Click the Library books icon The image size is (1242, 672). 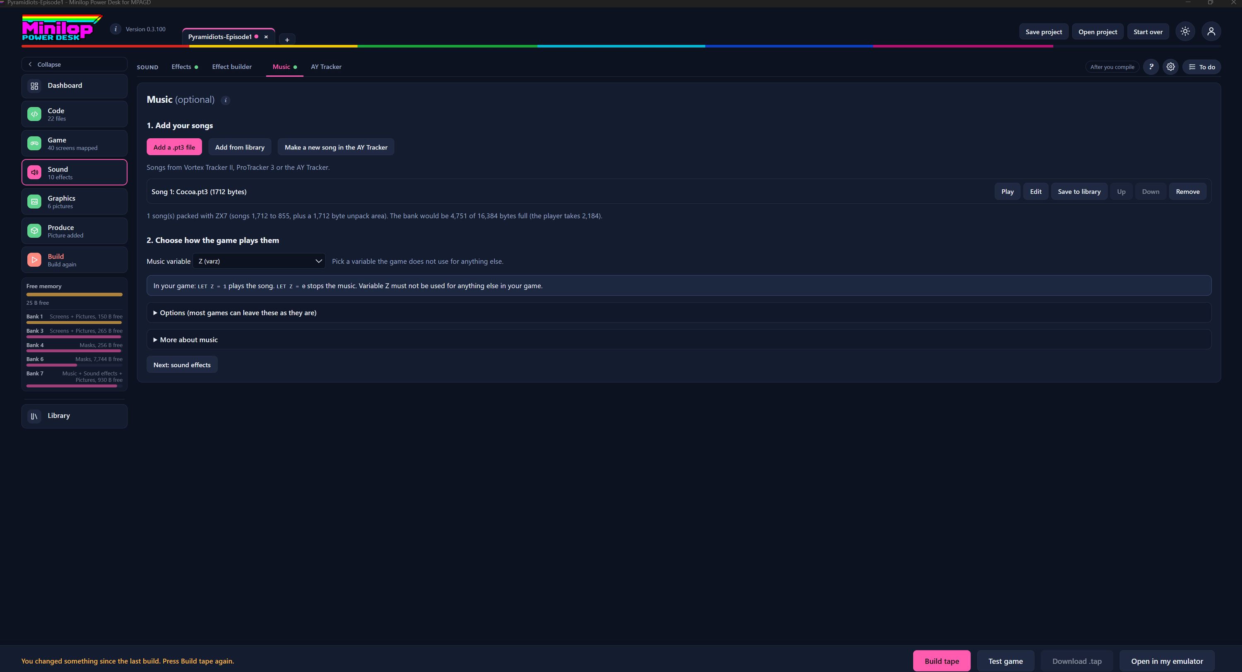point(34,416)
